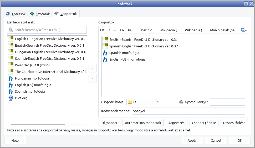
Task: Select the En - Hu group tab
Action: coord(128,30)
